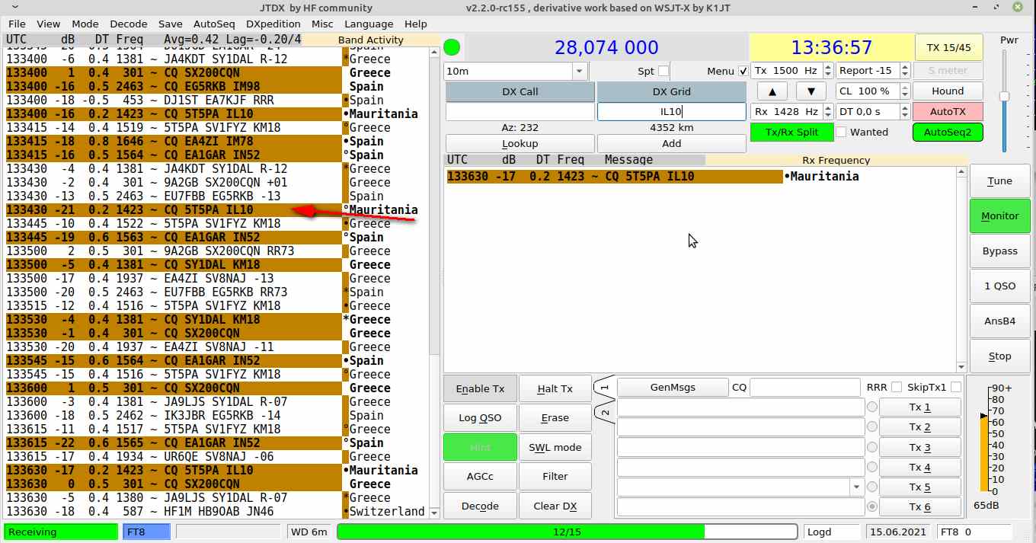
Task: Click the down arrow frequency button
Action: tap(811, 91)
